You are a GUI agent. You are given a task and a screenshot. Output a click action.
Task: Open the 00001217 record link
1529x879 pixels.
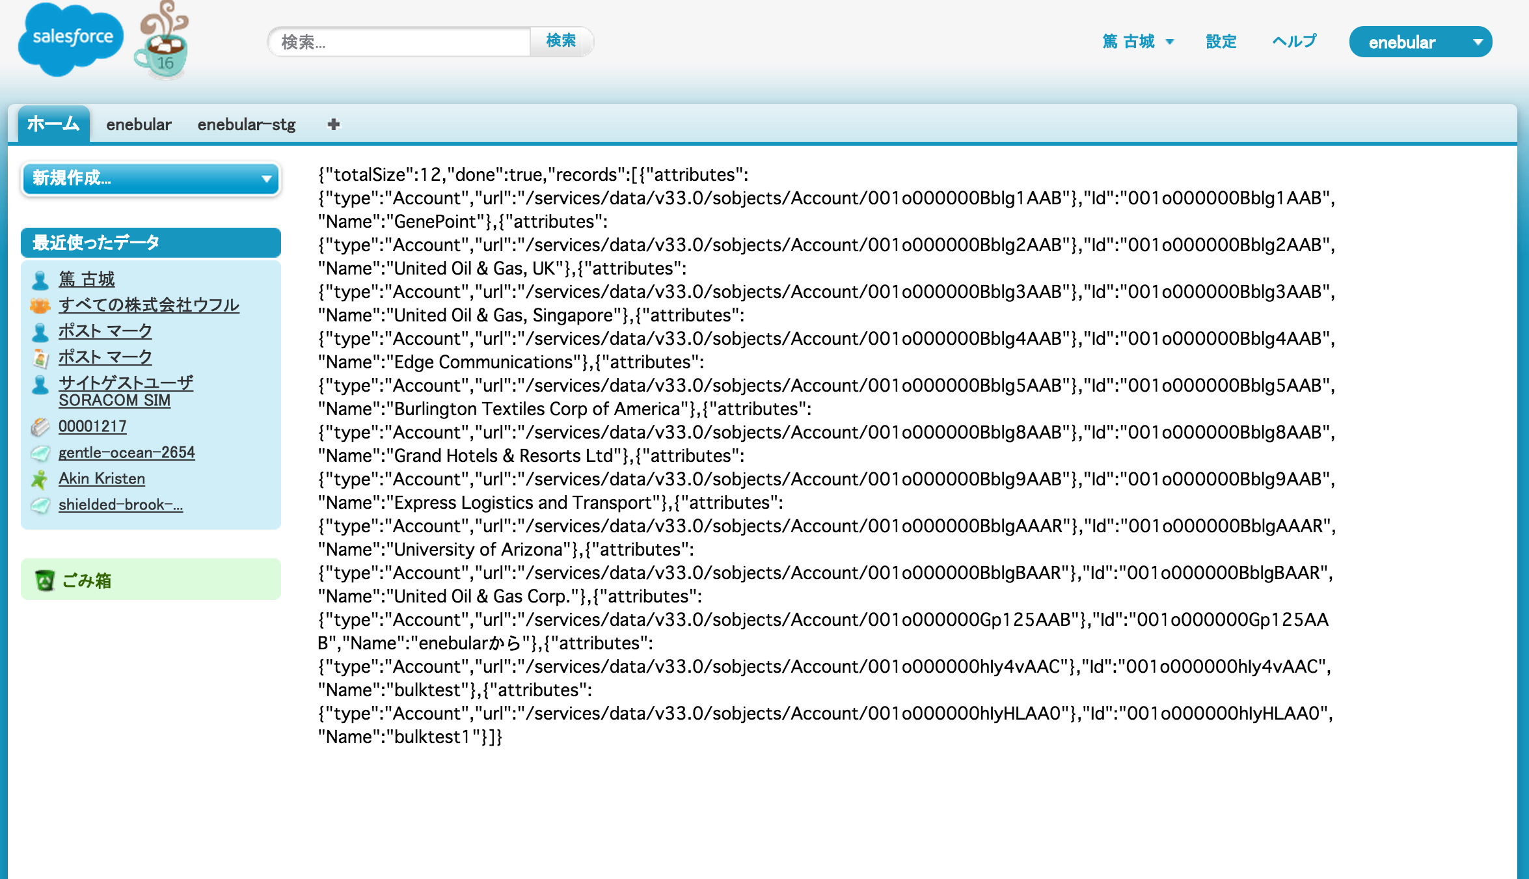click(x=92, y=426)
